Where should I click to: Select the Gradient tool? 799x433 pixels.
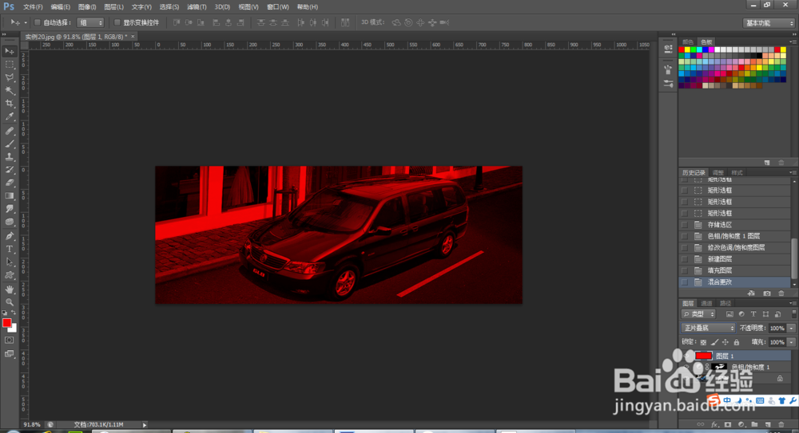pyautogui.click(x=10, y=196)
